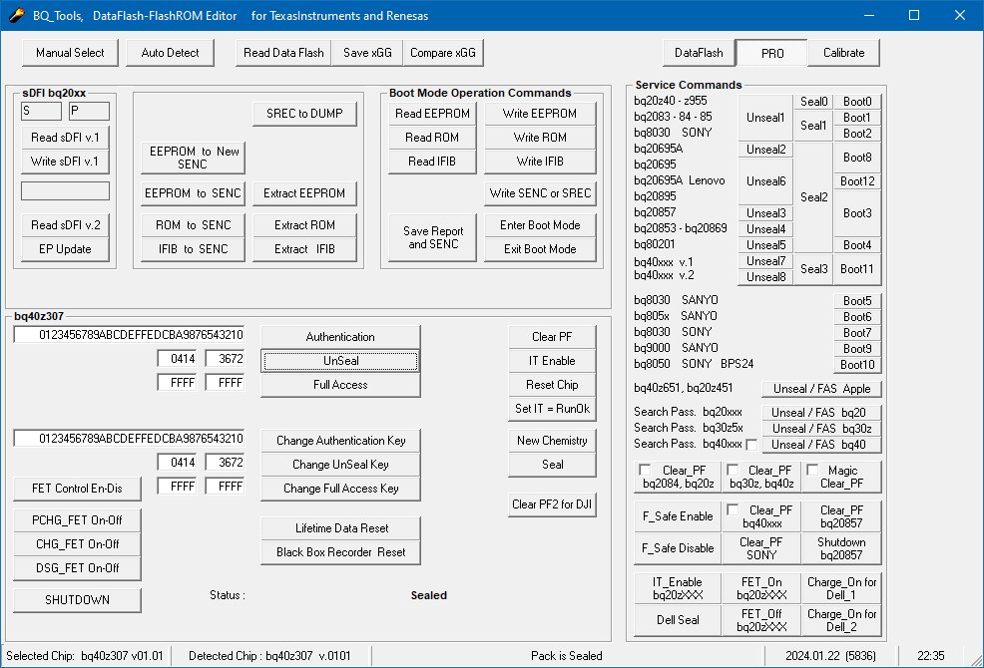Open Manual Select chip menu
Viewport: 984px width, 668px height.
70,53
